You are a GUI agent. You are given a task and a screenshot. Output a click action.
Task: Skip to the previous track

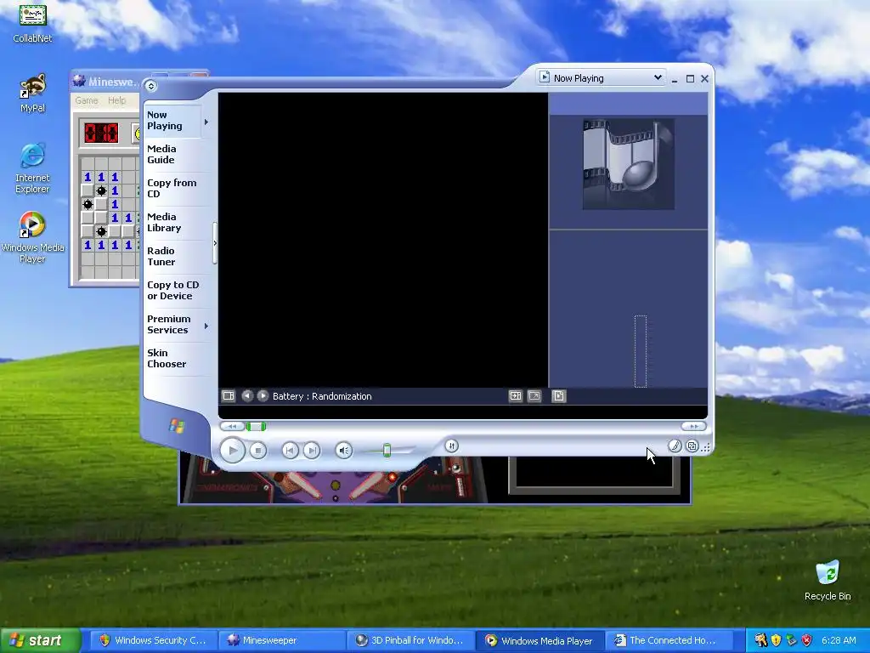point(290,451)
